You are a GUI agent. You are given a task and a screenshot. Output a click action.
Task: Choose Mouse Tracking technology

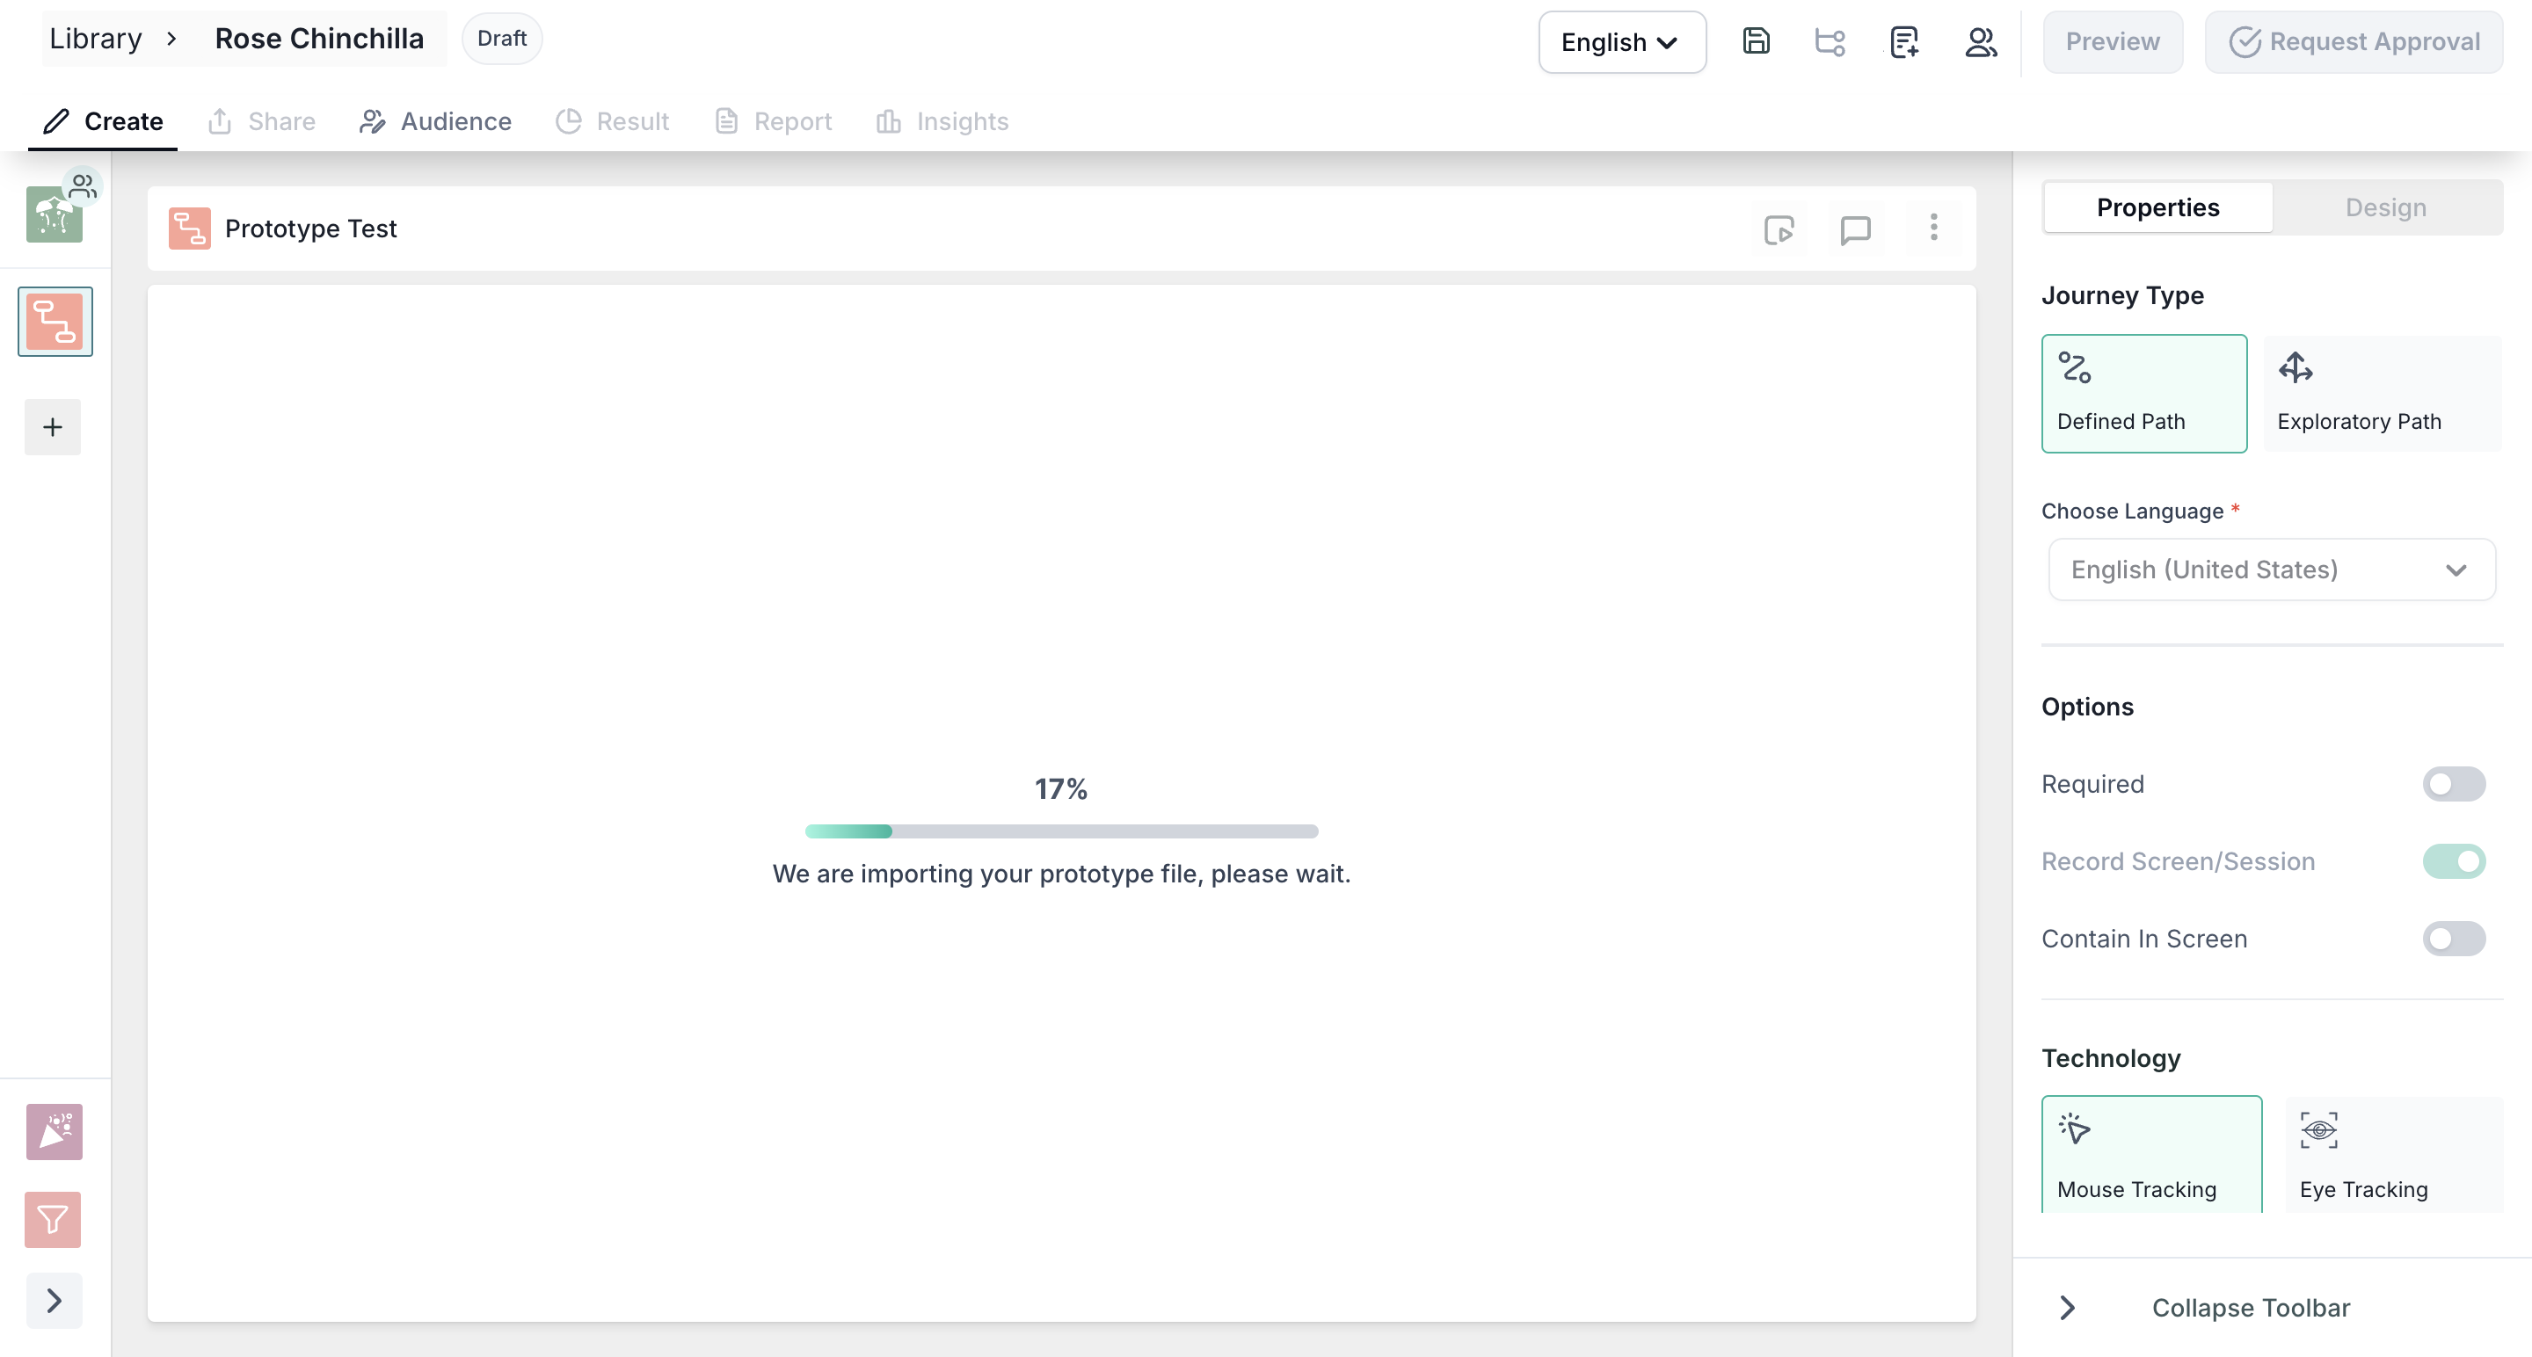[2150, 1154]
